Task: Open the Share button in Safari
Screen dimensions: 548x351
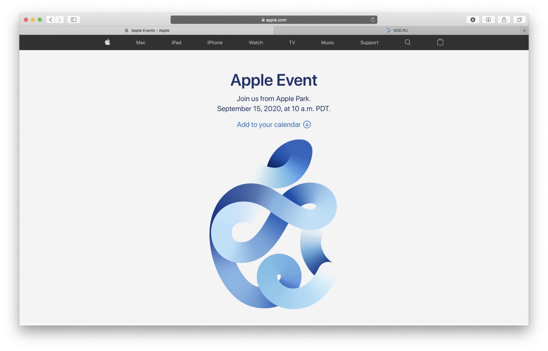Action: tap(504, 20)
